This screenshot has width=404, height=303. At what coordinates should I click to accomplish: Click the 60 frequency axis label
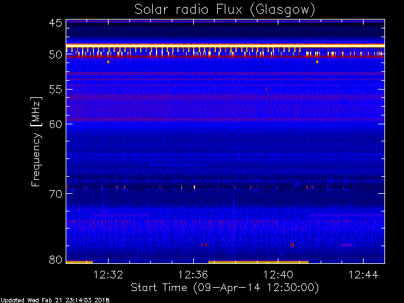pyautogui.click(x=56, y=124)
